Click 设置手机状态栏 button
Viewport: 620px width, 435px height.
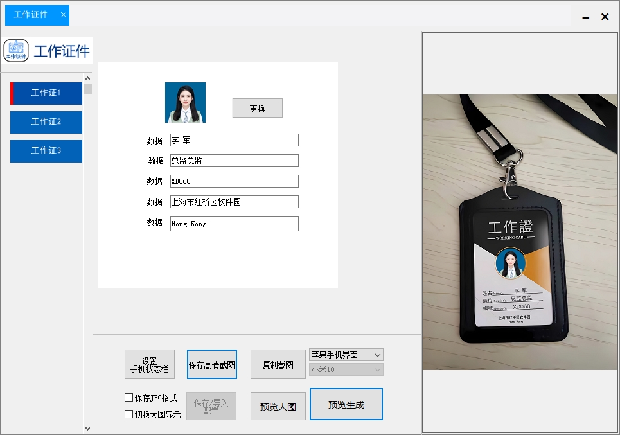(x=149, y=364)
